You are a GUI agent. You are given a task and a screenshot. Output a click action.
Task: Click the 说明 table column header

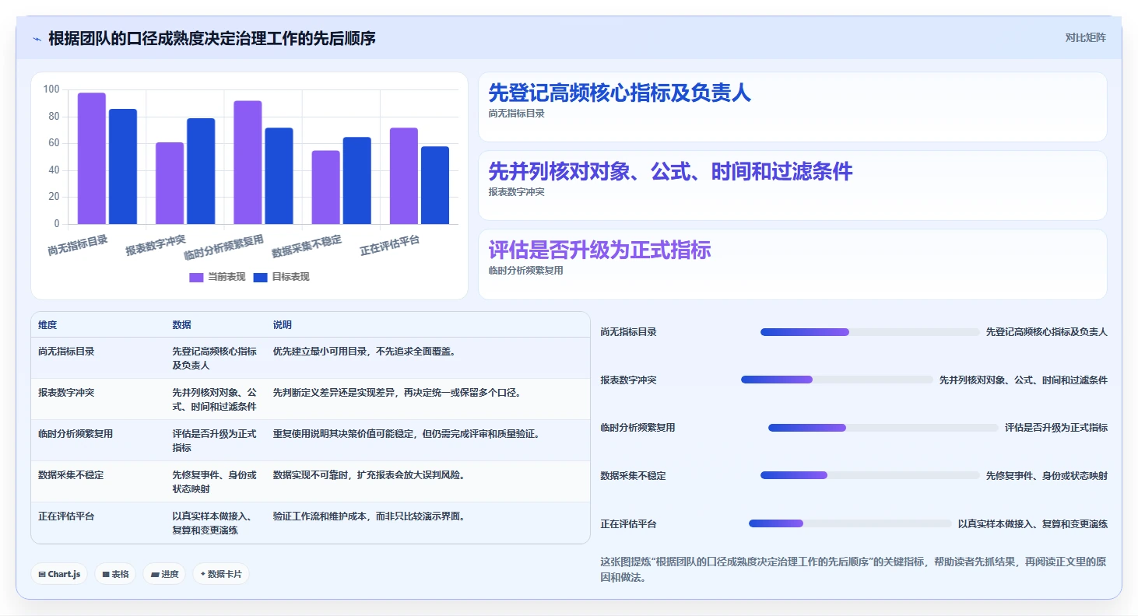(x=282, y=325)
